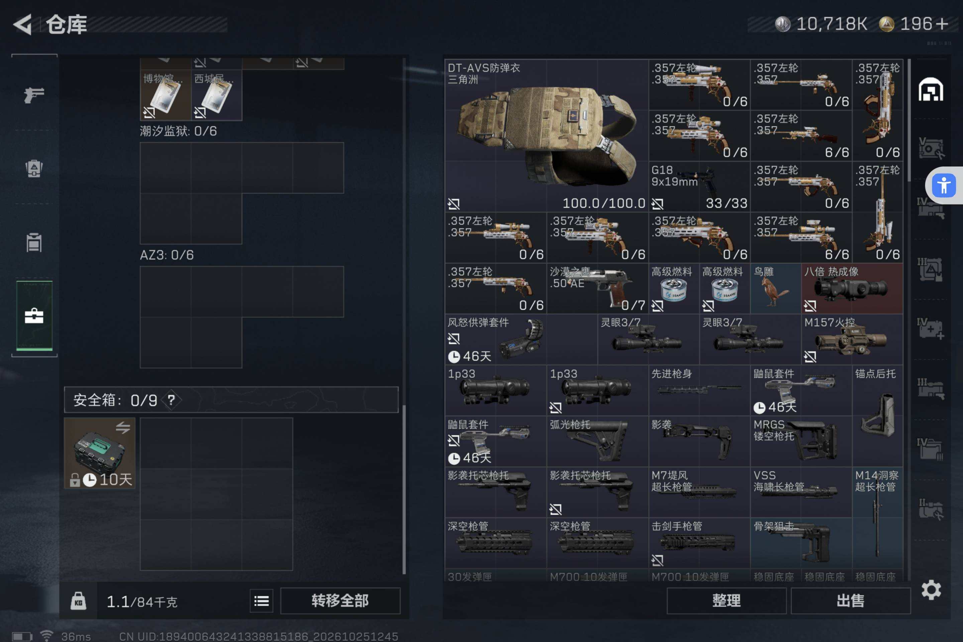The height and width of the screenshot is (642, 963).
Task: Open the weapons category in left sidebar
Action: tap(34, 95)
